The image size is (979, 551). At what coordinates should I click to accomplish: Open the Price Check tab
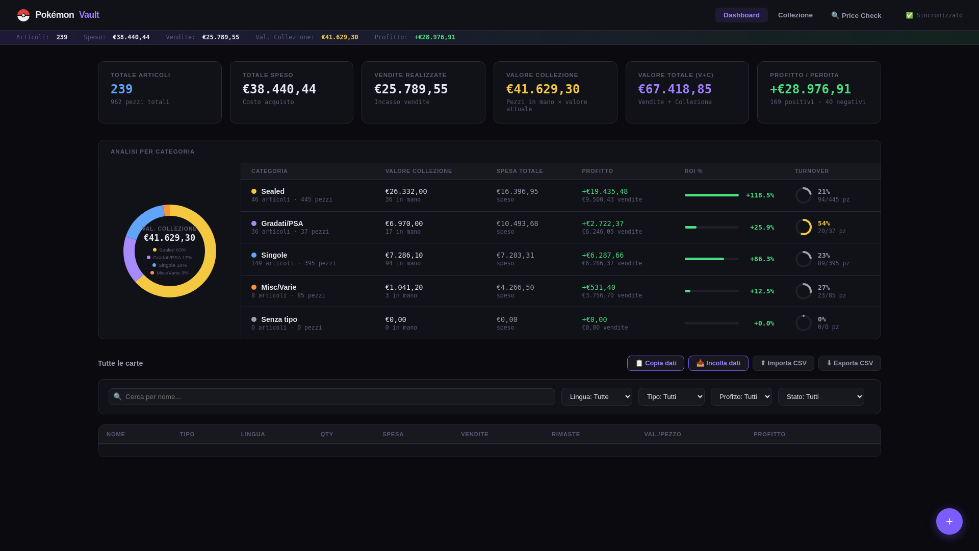pyautogui.click(x=856, y=15)
